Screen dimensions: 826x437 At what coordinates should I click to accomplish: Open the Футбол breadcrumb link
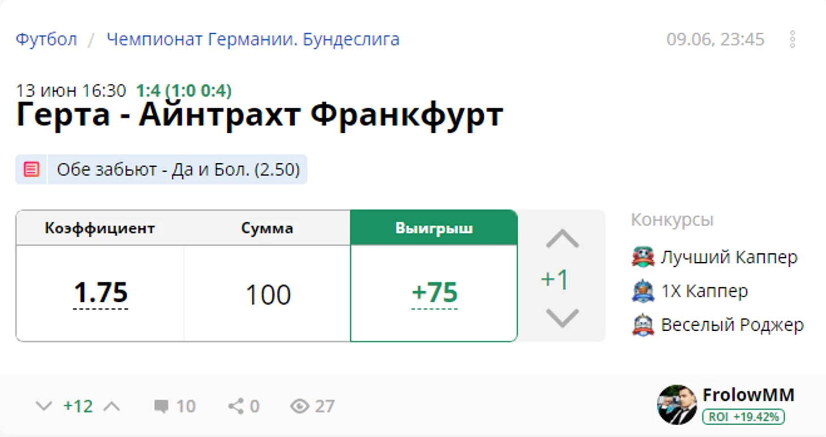click(46, 39)
